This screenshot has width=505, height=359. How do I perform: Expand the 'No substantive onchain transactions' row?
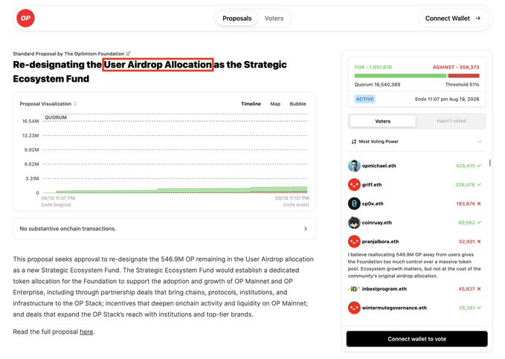(x=164, y=229)
